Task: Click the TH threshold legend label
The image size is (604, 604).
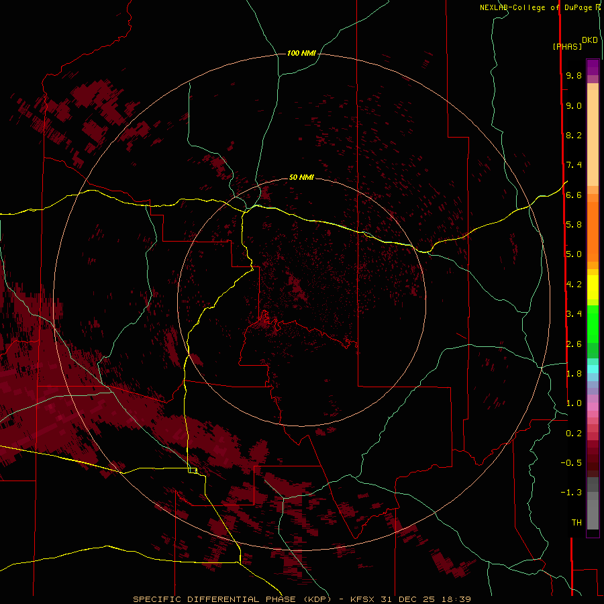Action: (x=576, y=523)
